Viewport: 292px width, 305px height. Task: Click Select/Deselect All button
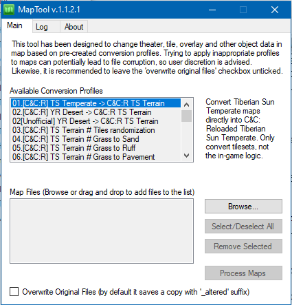pyautogui.click(x=243, y=227)
